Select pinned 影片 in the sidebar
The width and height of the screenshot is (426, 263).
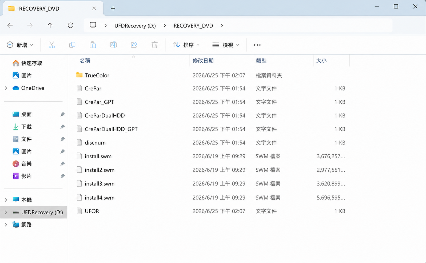pyautogui.click(x=22, y=176)
